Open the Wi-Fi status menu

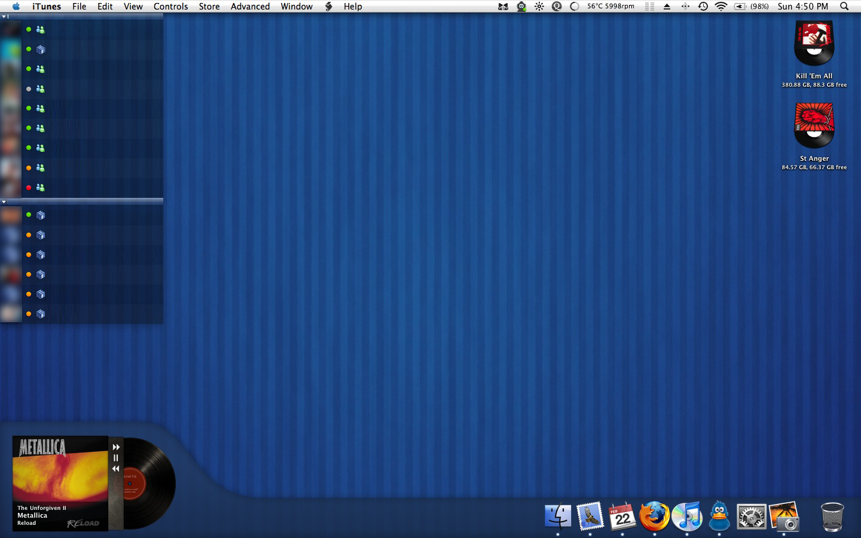click(x=721, y=7)
